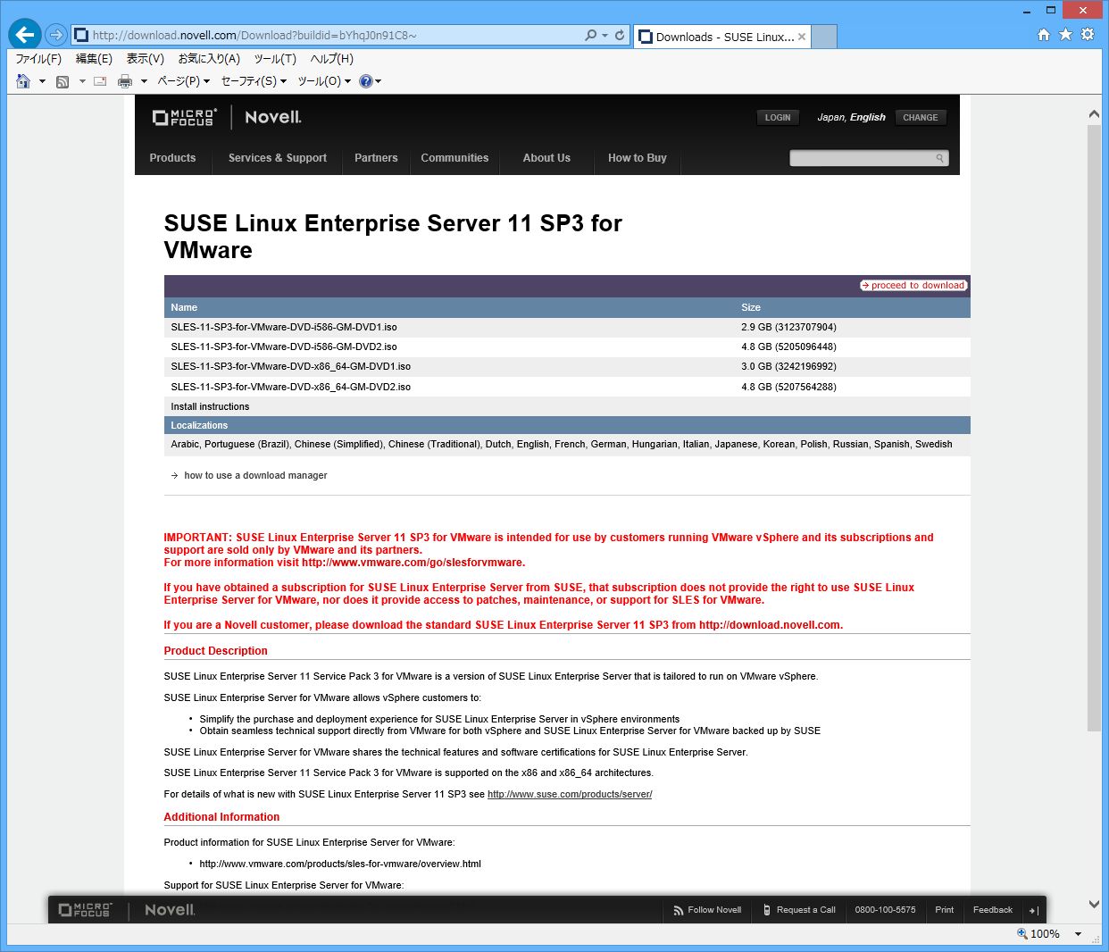Click the magnifier in site search box

939,158
